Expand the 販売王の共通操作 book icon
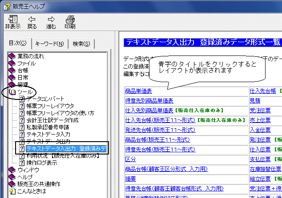282x198 pixels. click(12, 184)
